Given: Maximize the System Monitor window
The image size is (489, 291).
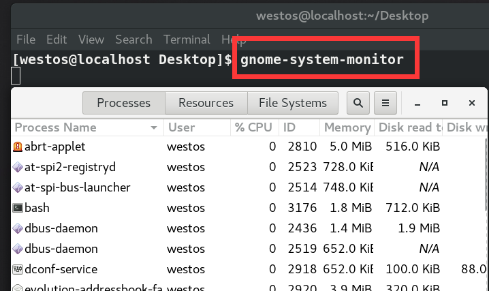Looking at the screenshot, I should (x=445, y=103).
